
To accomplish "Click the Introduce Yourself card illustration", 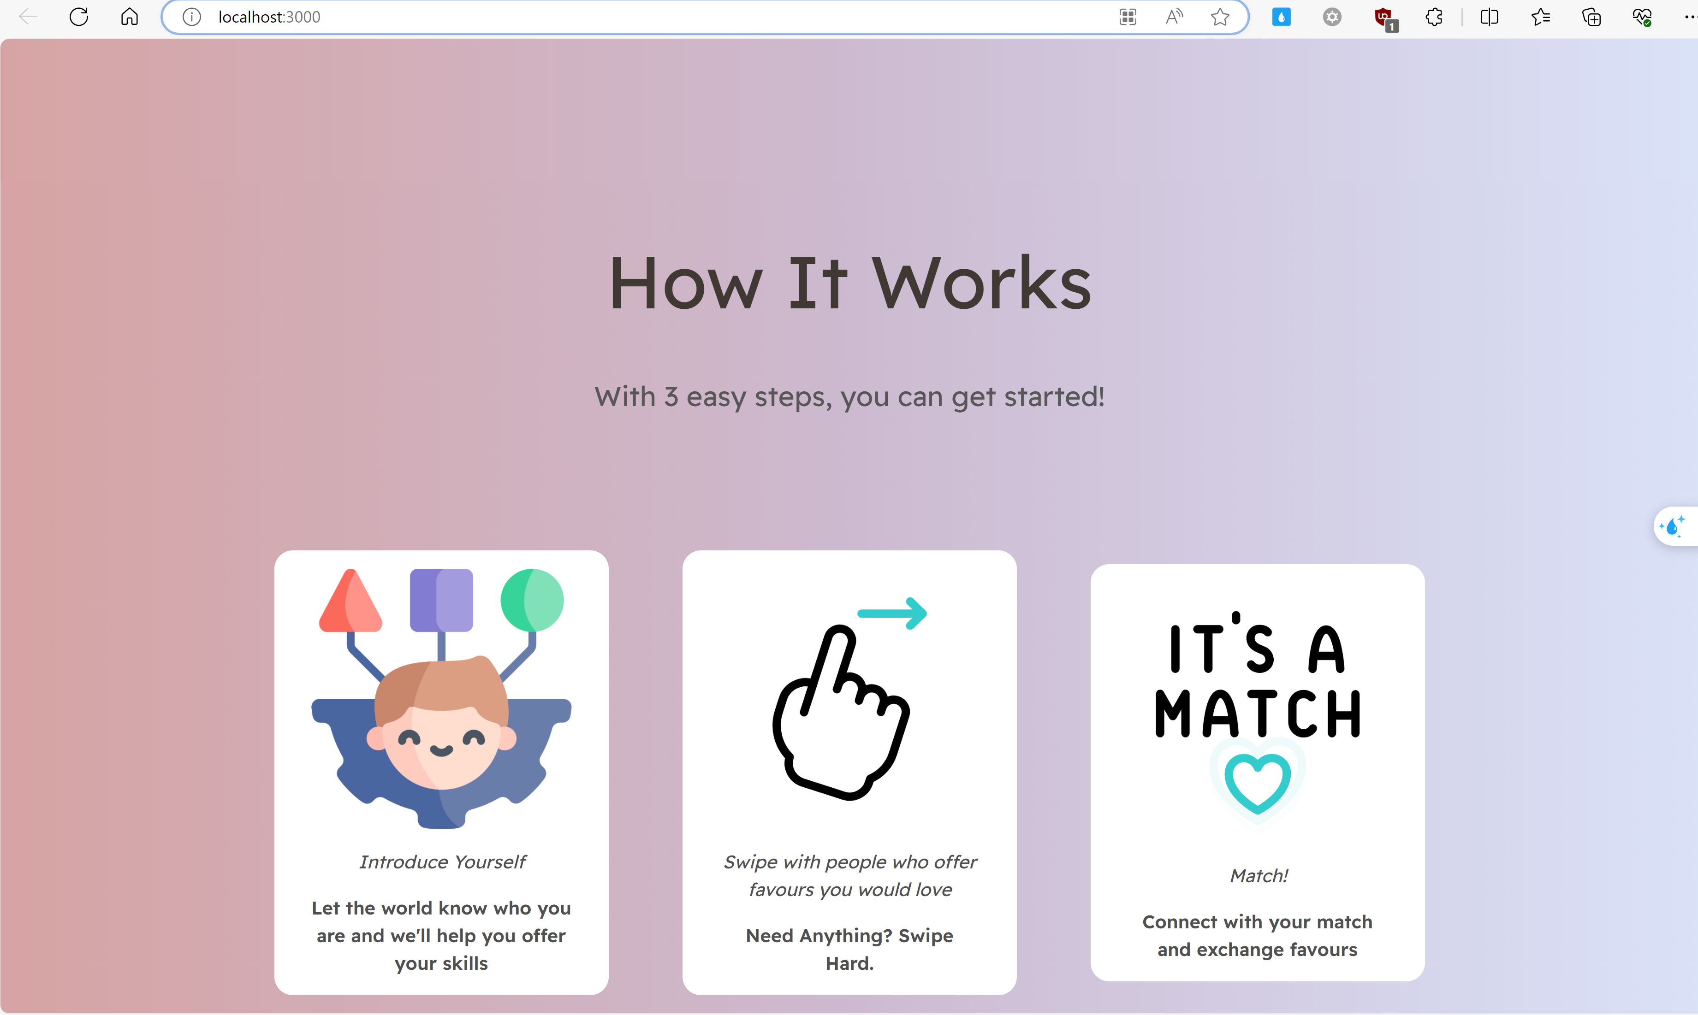I will (x=441, y=698).
